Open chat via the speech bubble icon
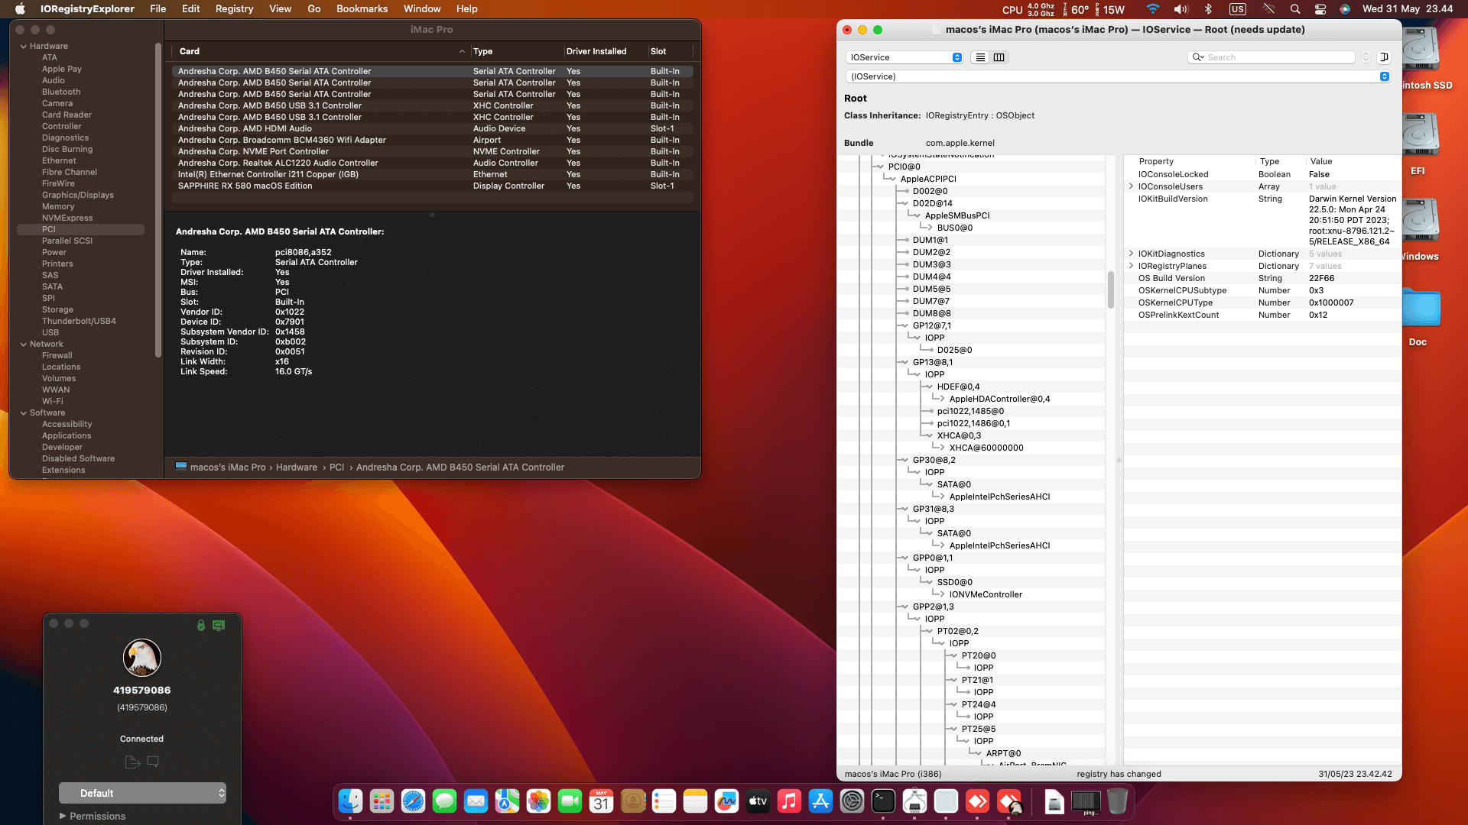This screenshot has width=1468, height=825. [x=153, y=762]
